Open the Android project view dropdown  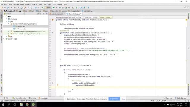click(x=14, y=14)
